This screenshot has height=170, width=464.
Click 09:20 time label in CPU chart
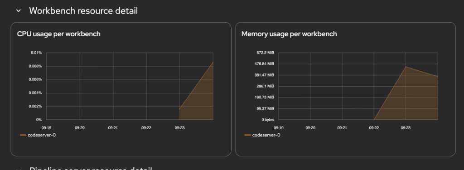coord(80,128)
